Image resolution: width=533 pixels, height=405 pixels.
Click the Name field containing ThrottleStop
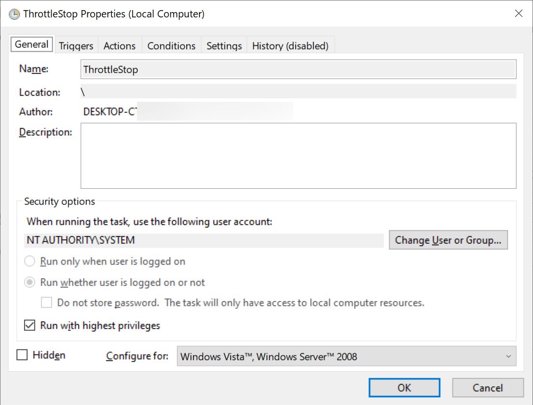pos(299,70)
